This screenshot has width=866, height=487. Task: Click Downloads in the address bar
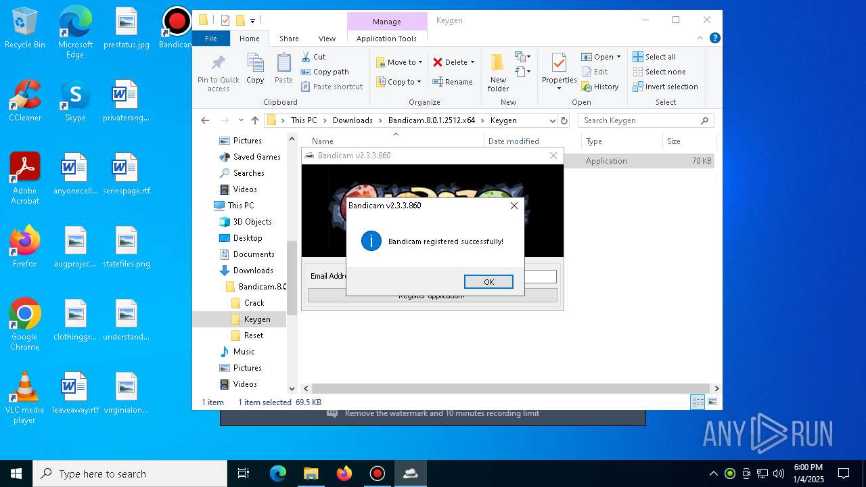click(352, 120)
